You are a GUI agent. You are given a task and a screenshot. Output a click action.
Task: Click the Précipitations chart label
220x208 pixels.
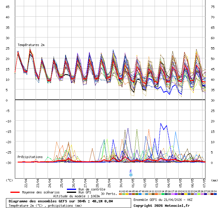pyautogui.click(x=30, y=157)
